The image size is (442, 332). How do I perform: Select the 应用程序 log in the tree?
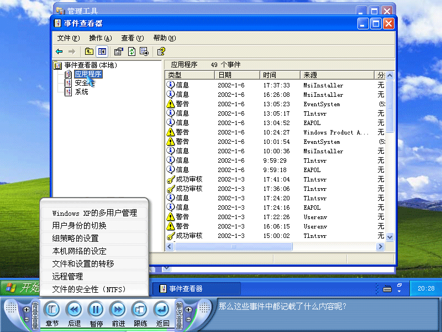(x=88, y=74)
